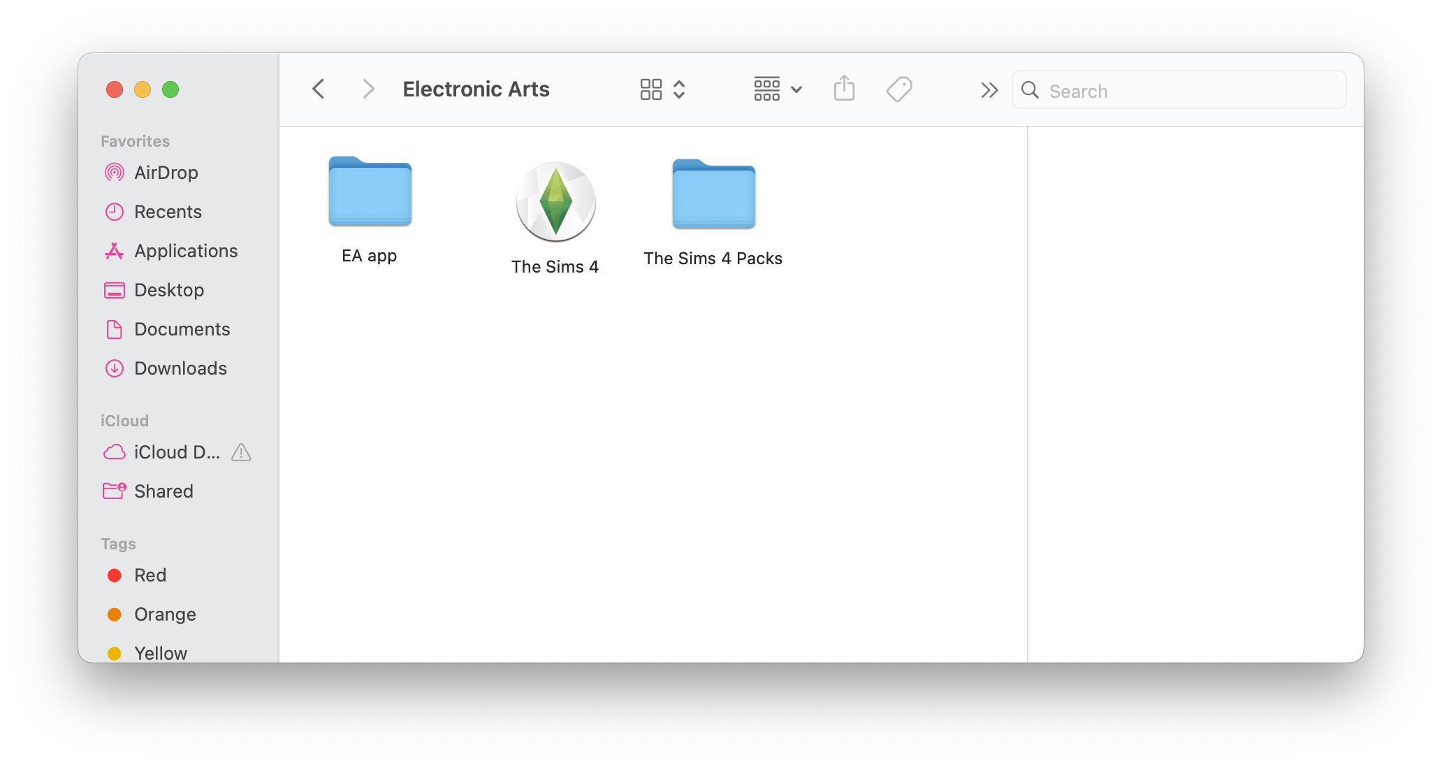
Task: Switch view mode with icon view selector
Action: tap(662, 89)
